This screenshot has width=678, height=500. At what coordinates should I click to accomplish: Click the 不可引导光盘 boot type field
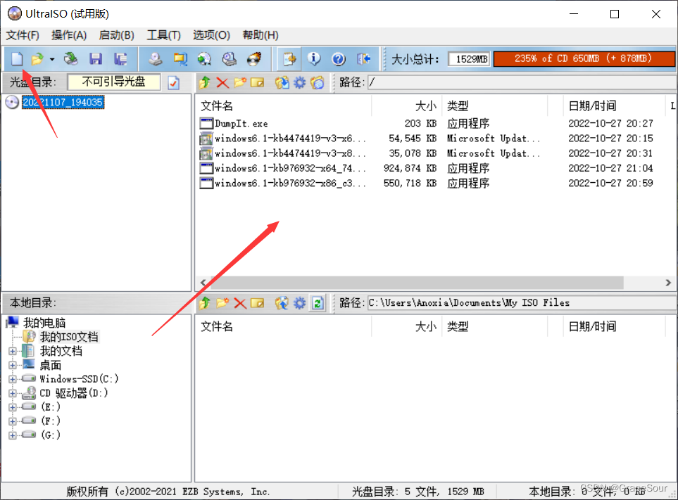coord(114,82)
